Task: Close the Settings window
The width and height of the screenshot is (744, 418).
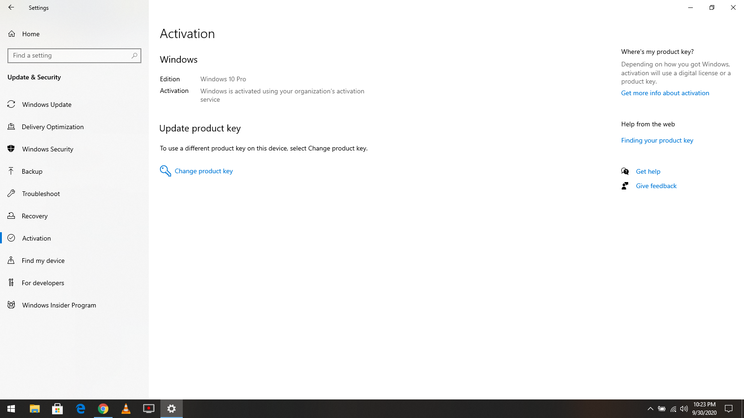Action: click(733, 7)
